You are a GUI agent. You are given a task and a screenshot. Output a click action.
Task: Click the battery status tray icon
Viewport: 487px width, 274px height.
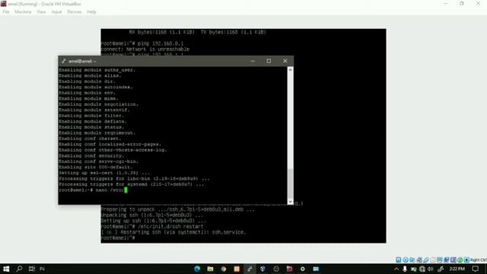[x=413, y=269]
